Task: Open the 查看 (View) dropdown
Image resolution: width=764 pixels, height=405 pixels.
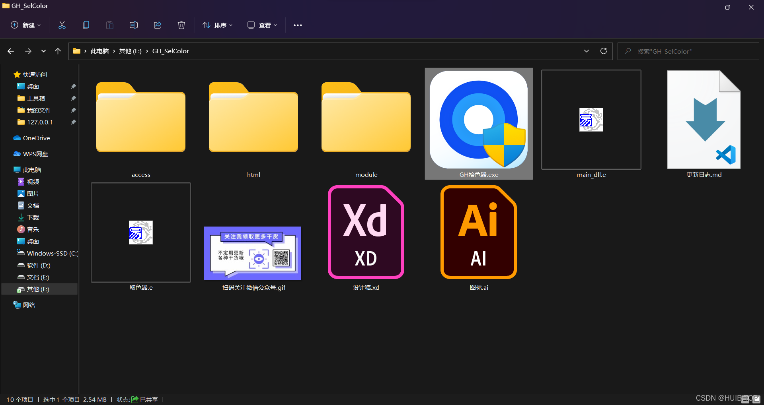Action: coord(262,25)
